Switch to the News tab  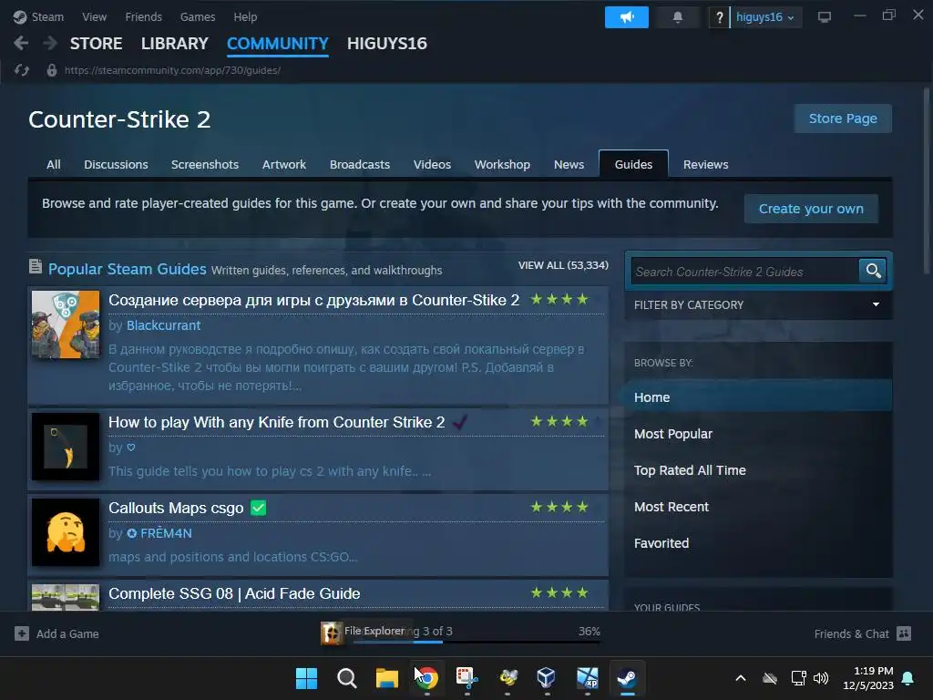point(569,164)
